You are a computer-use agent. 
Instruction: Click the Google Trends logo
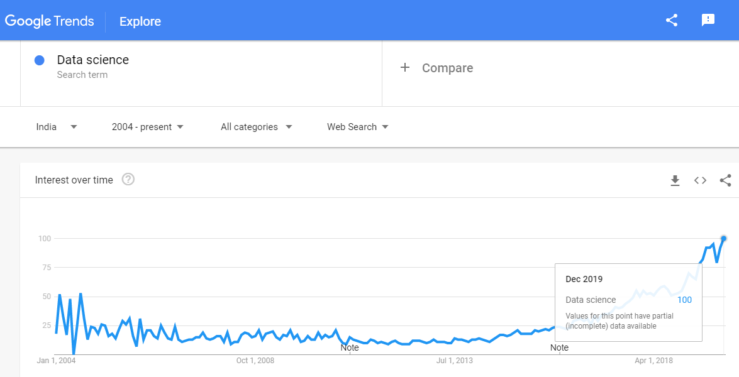point(50,21)
